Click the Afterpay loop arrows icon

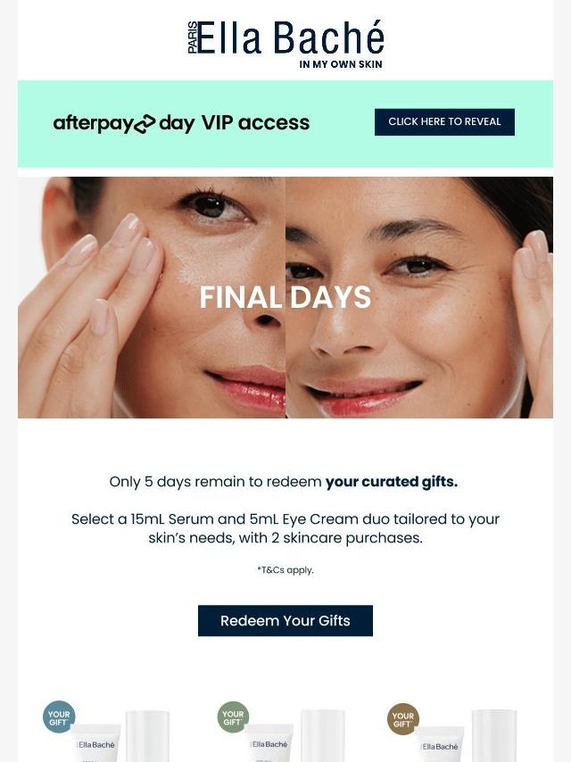tap(145, 124)
